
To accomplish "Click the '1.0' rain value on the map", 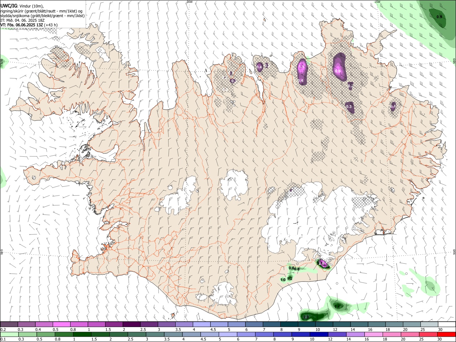I will point(283,280).
